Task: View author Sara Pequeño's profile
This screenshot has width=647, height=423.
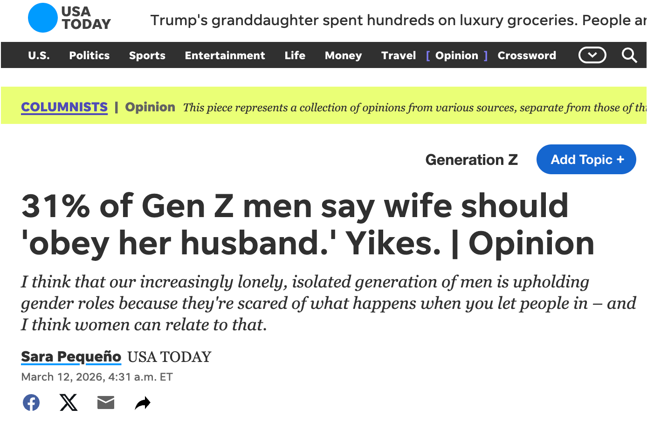Action: coord(71,356)
